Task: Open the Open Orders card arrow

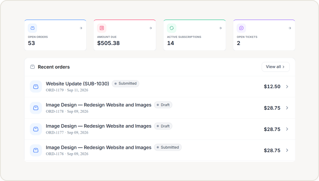Action: tap(81, 28)
